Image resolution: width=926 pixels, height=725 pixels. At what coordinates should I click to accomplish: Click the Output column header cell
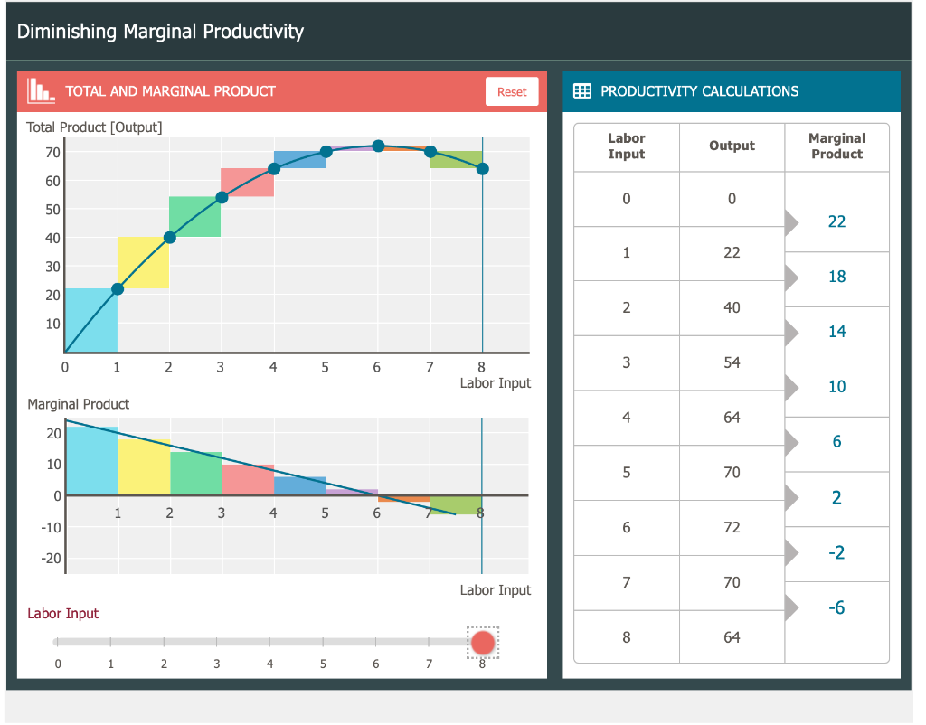coord(732,146)
